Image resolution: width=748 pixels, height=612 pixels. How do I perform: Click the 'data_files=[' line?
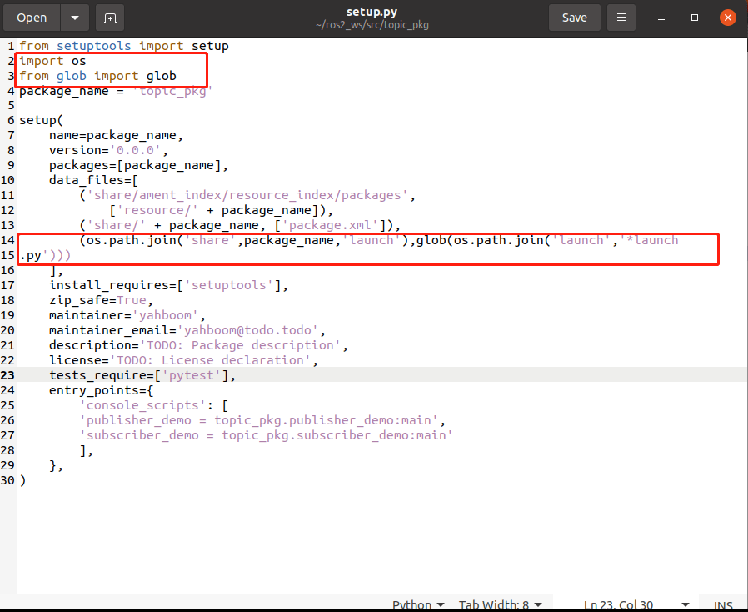coord(93,180)
